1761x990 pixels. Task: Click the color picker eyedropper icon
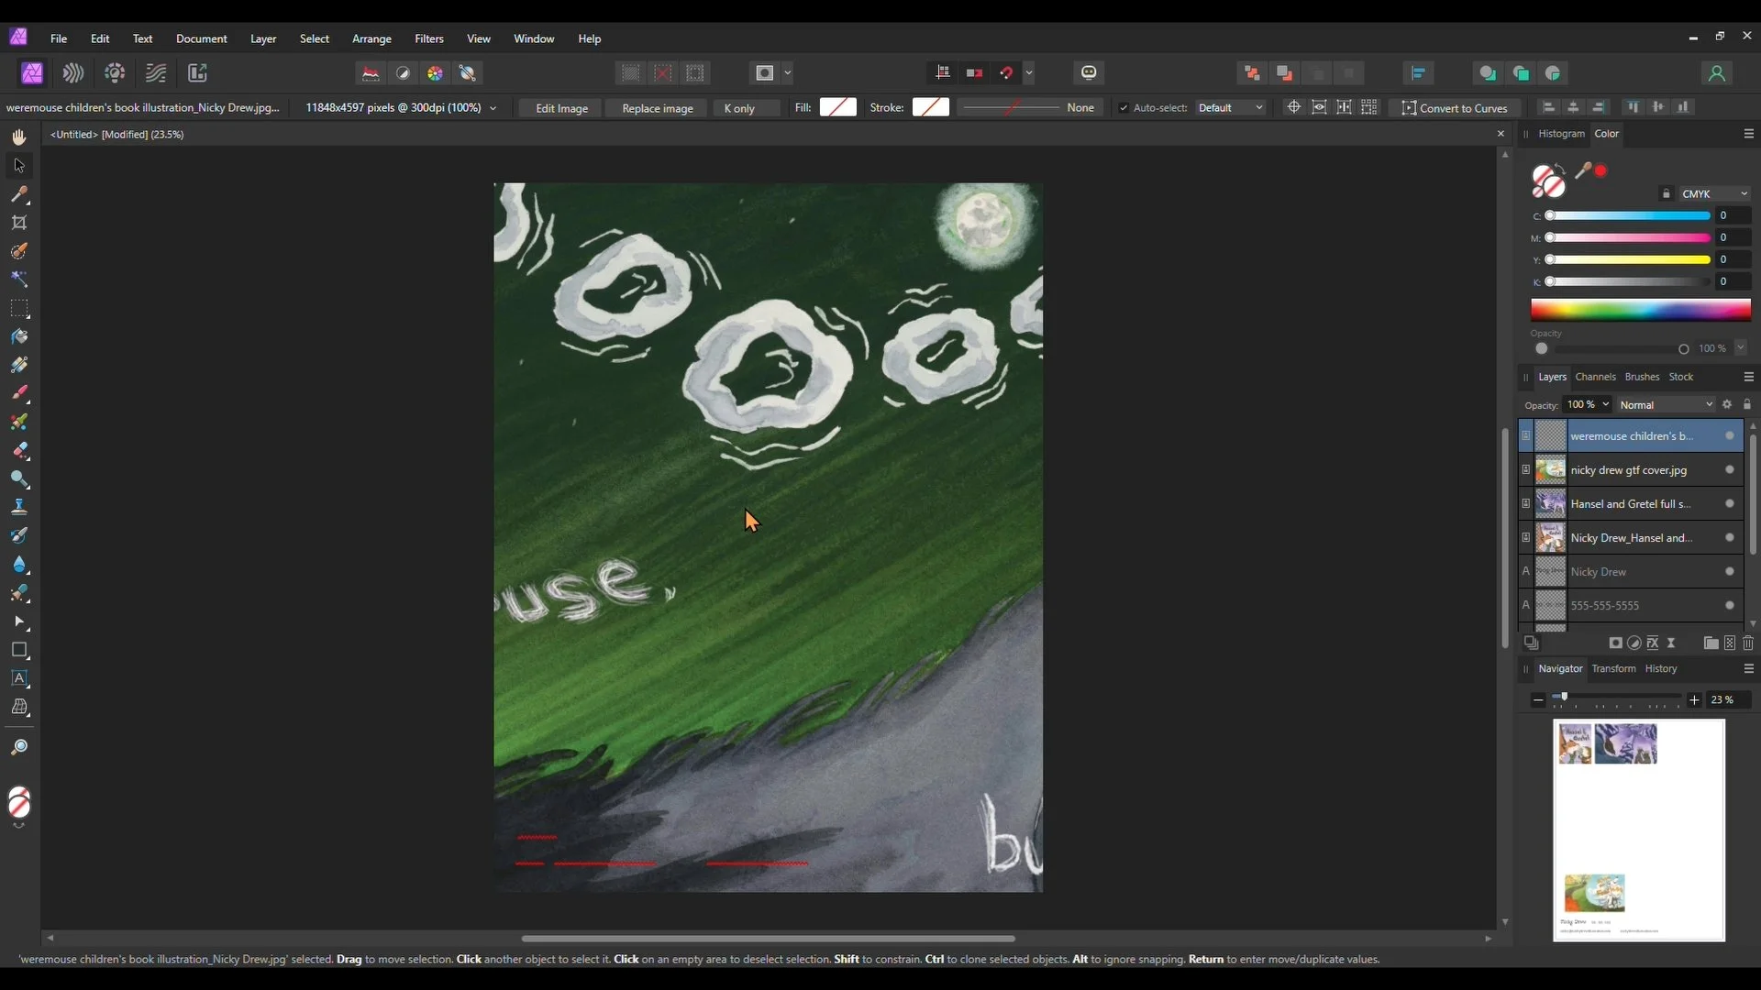click(x=1582, y=170)
